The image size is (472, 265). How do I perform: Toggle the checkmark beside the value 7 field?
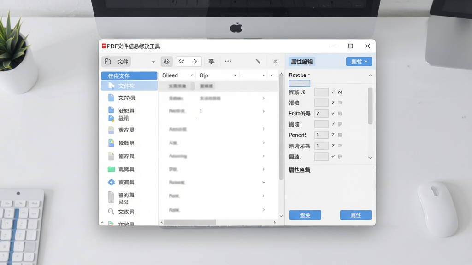pyautogui.click(x=333, y=113)
